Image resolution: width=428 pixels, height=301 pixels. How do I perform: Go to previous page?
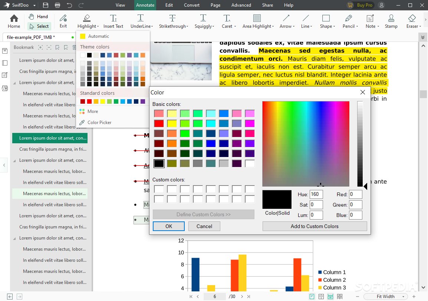point(198,296)
